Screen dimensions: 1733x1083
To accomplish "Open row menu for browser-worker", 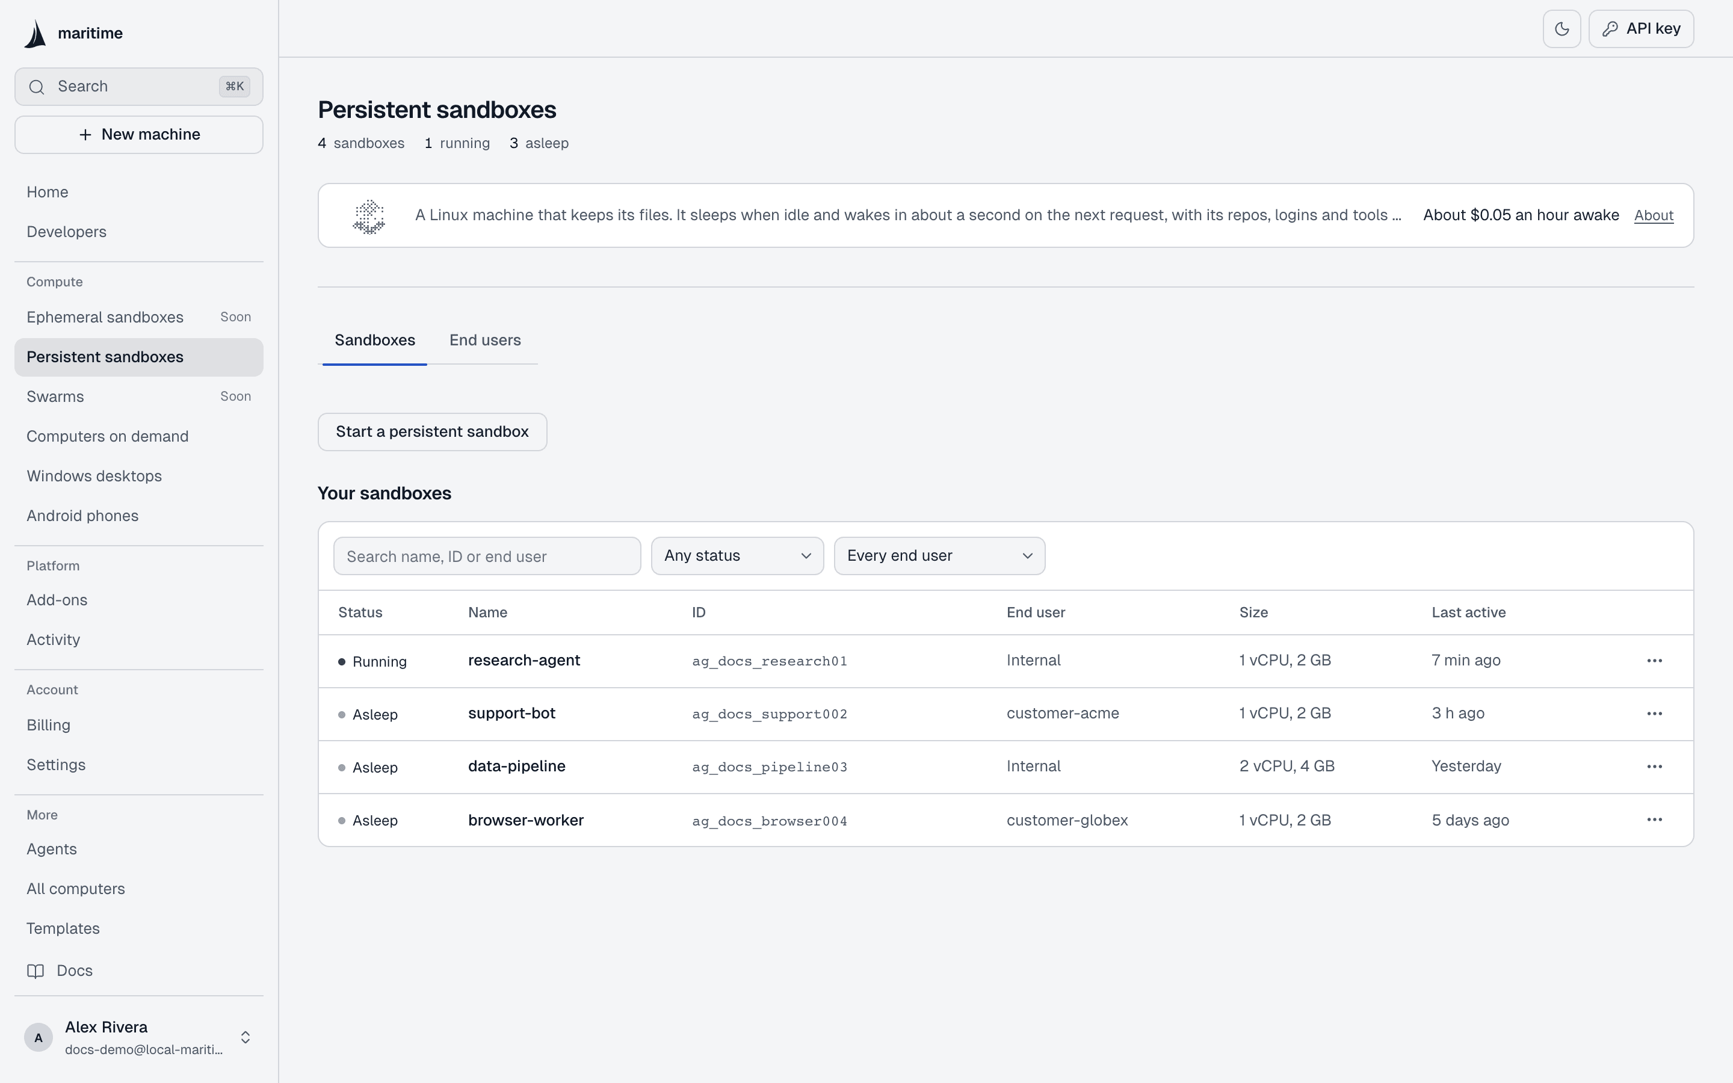I will click(1654, 819).
